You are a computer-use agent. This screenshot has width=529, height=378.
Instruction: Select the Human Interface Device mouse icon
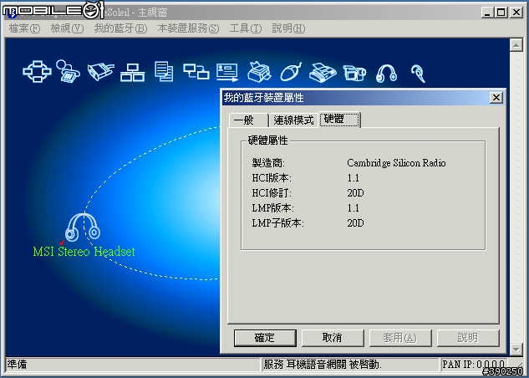(x=291, y=72)
